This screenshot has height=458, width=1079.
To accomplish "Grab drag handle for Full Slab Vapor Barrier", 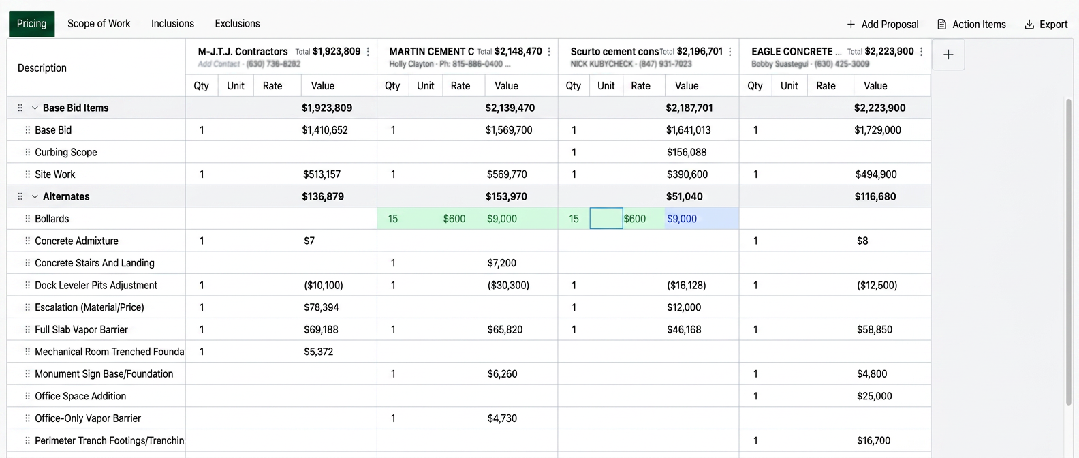I will 27,329.
